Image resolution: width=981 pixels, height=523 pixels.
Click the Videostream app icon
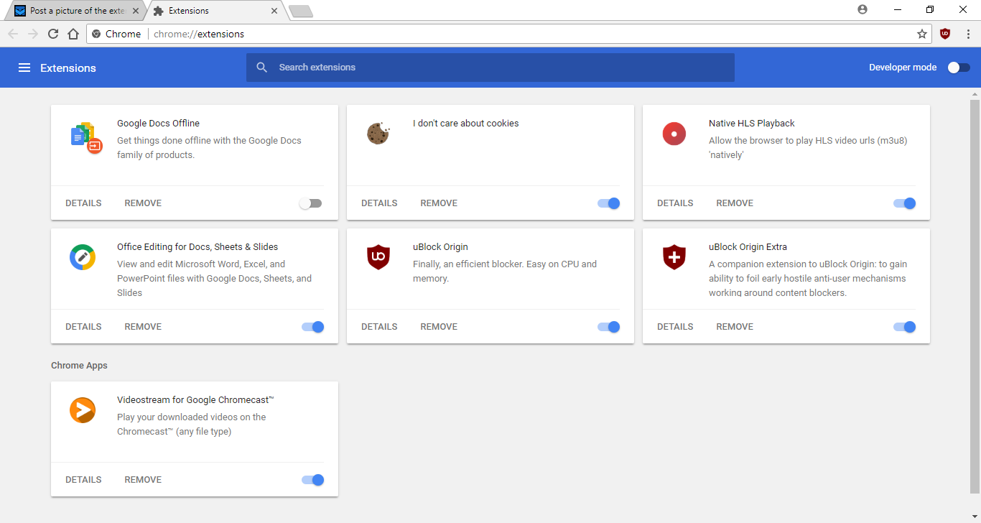(x=83, y=410)
